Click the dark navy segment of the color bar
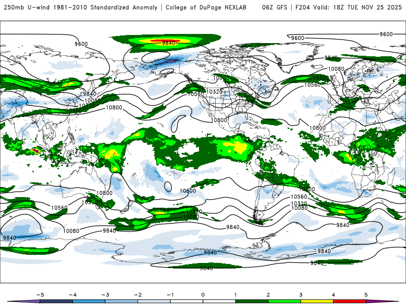Image resolution: width=406 pixels, height=304 pixels. coord(56,301)
